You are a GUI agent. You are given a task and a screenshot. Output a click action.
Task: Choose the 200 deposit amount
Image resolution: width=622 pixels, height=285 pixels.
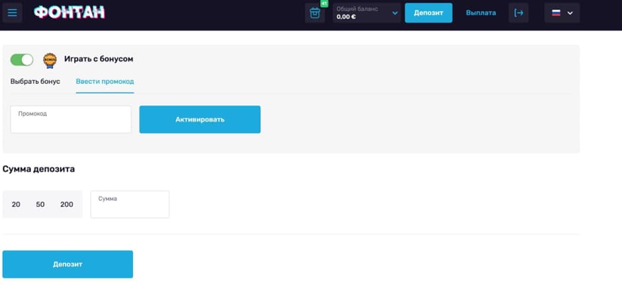coord(67,204)
